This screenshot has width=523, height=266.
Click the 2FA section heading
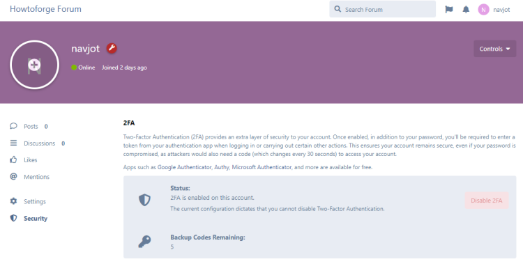[x=129, y=123]
